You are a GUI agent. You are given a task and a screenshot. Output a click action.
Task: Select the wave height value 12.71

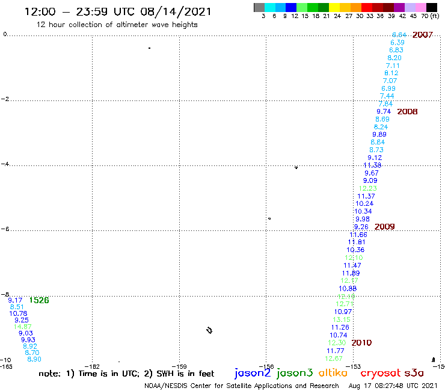[345, 304]
